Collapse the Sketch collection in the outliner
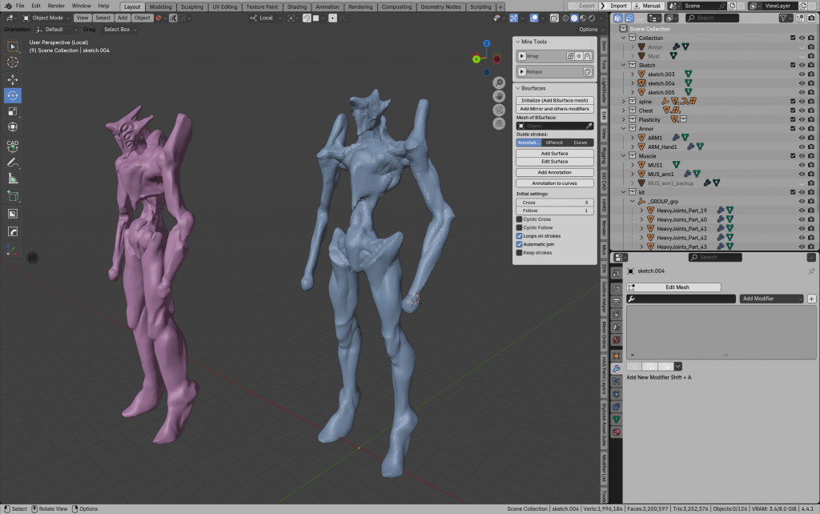 [623, 66]
